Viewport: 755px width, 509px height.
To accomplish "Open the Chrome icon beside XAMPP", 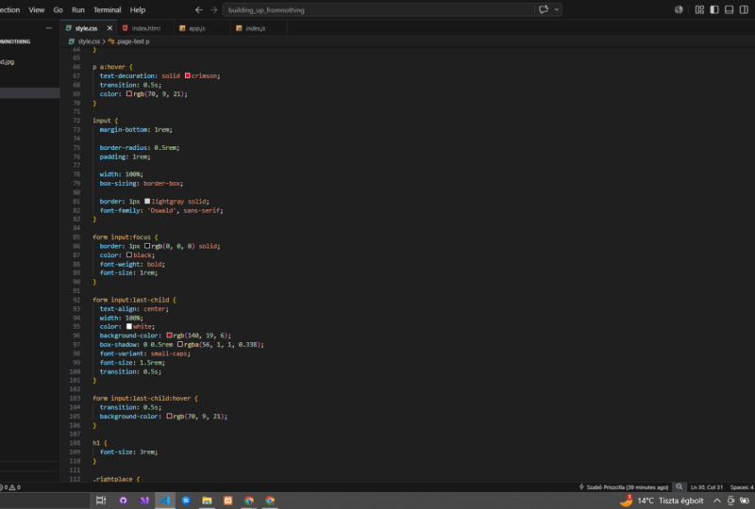I will tap(249, 501).
